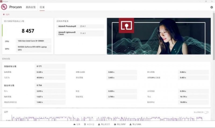The image size is (215, 128).
Task: Switch to the 我的套装 tab
Action: 30,7
